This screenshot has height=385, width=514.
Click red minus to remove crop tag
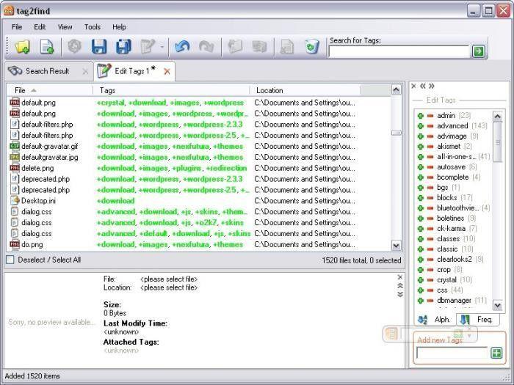(430, 270)
